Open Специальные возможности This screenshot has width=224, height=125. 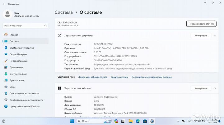tap(26, 93)
